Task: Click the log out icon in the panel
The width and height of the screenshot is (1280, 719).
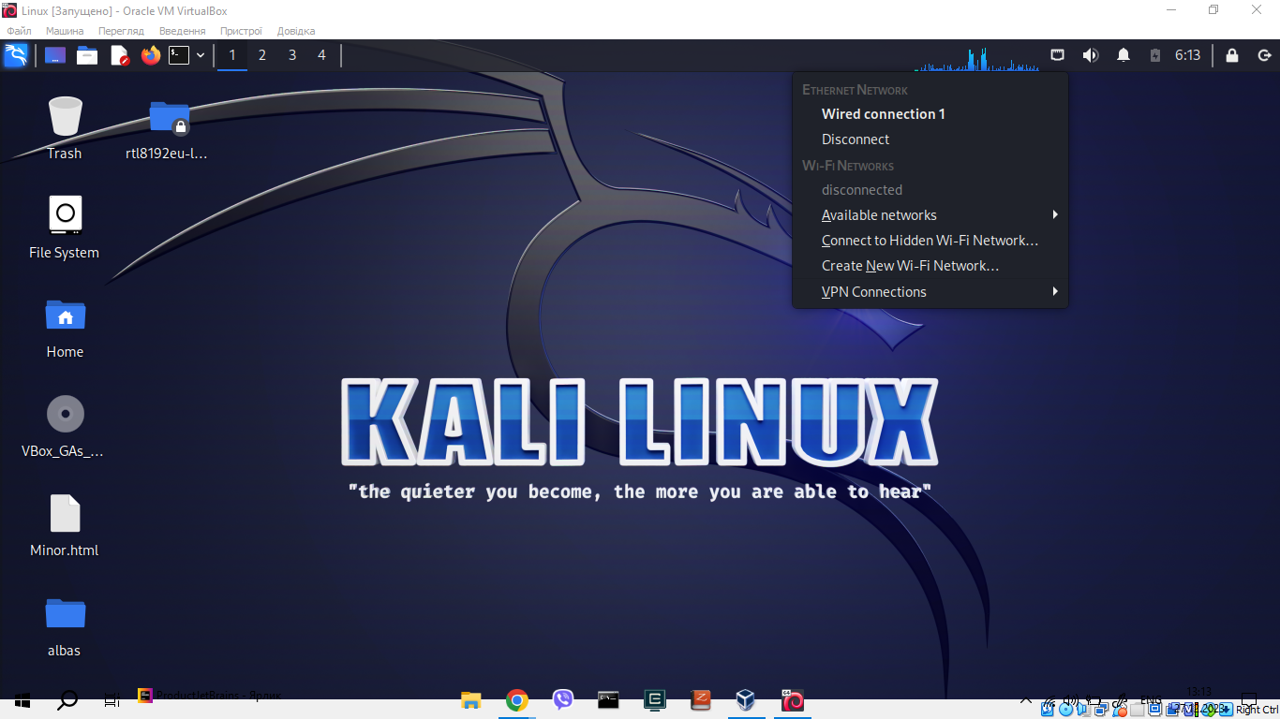Action: (x=1263, y=55)
